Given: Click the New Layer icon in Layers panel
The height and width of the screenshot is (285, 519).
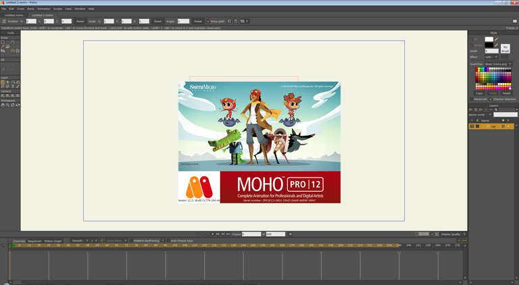Looking at the screenshot, I should [470, 109].
